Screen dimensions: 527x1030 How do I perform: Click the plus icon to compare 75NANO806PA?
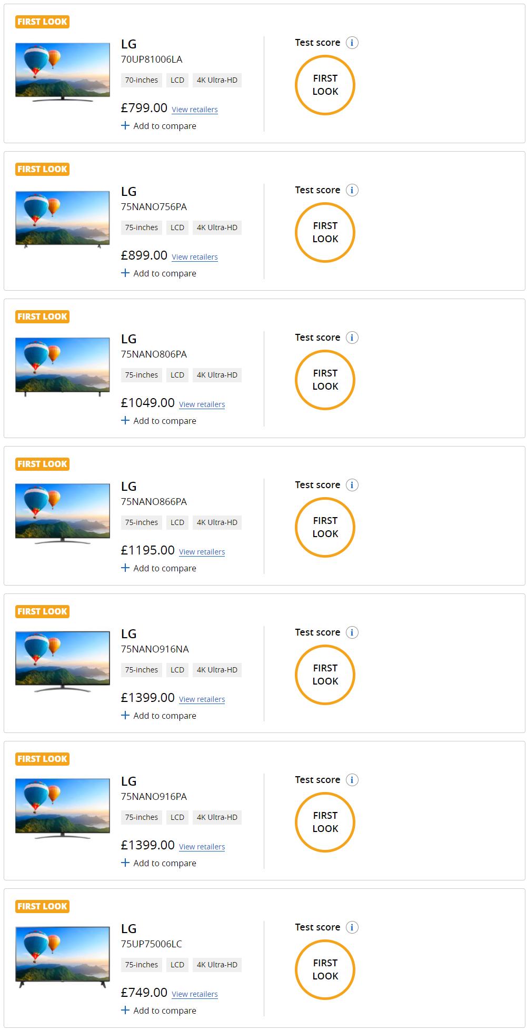pyautogui.click(x=125, y=420)
